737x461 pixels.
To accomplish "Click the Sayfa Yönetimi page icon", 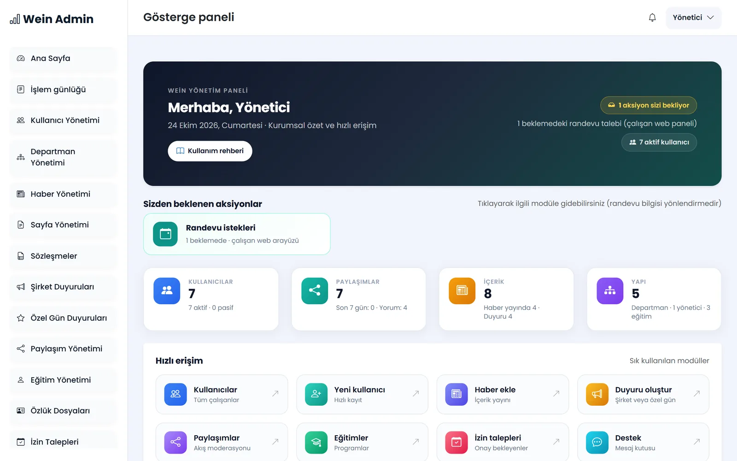I will [x=21, y=225].
